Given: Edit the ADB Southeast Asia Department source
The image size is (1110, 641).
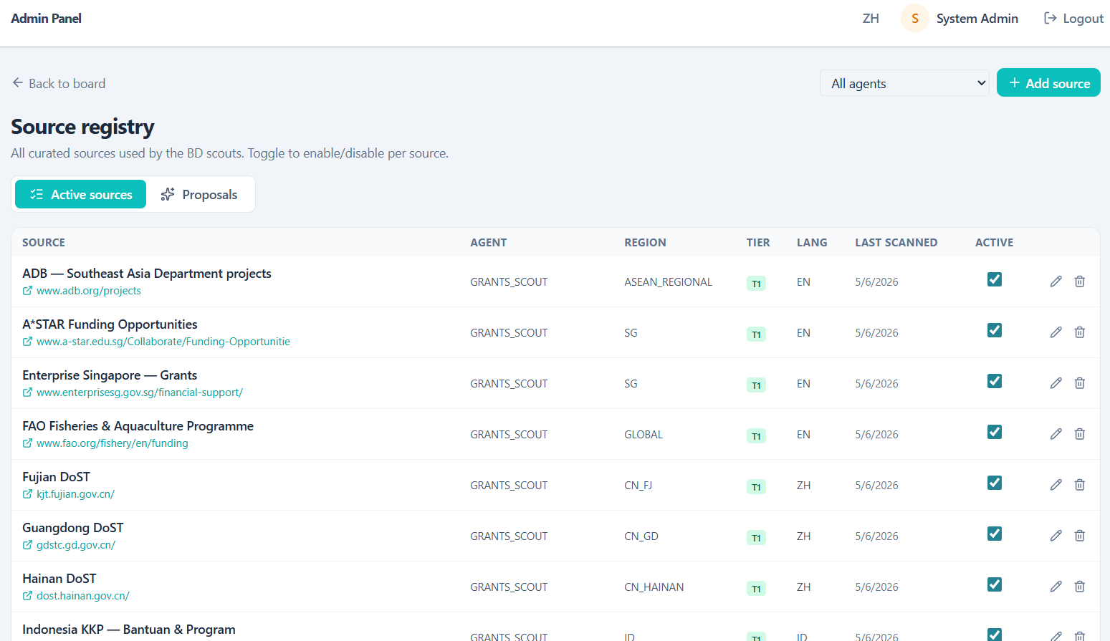Looking at the screenshot, I should 1056,281.
